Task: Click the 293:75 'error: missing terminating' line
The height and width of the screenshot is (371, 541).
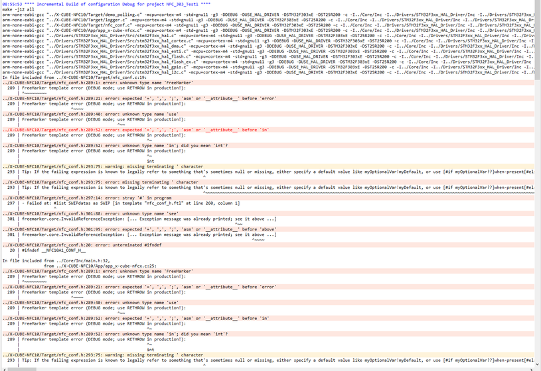Action: [268, 182]
